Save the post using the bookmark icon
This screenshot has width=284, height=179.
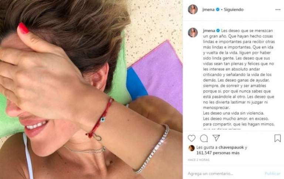point(277,138)
